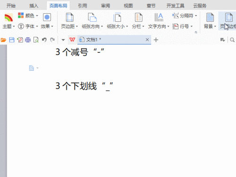The image size is (236, 177).
Task: Click the WPS home logo icon
Action: coord(72,40)
